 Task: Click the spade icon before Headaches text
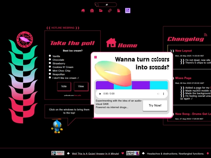143,153
